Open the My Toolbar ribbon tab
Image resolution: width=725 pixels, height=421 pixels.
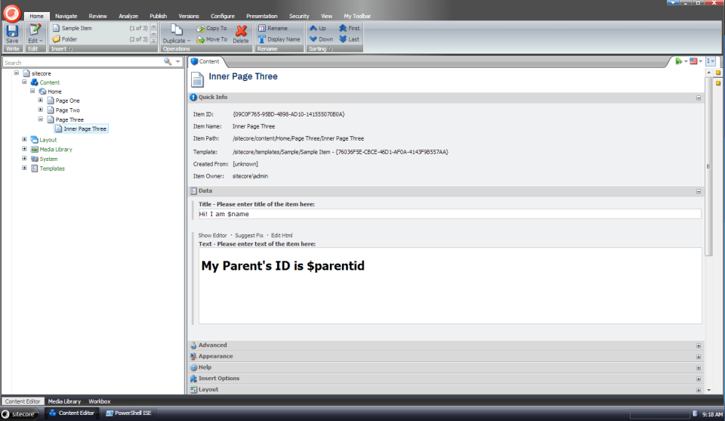(x=357, y=16)
